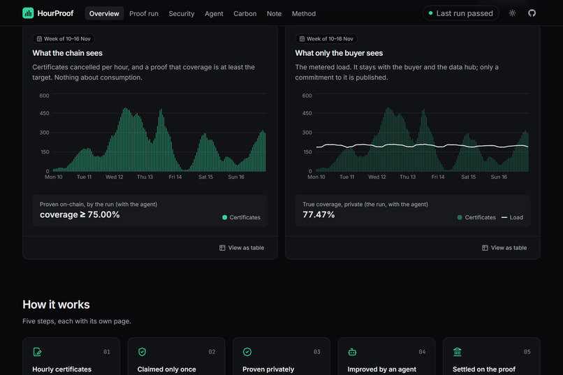Select the Overview tab
The width and height of the screenshot is (563, 375).
pos(104,14)
